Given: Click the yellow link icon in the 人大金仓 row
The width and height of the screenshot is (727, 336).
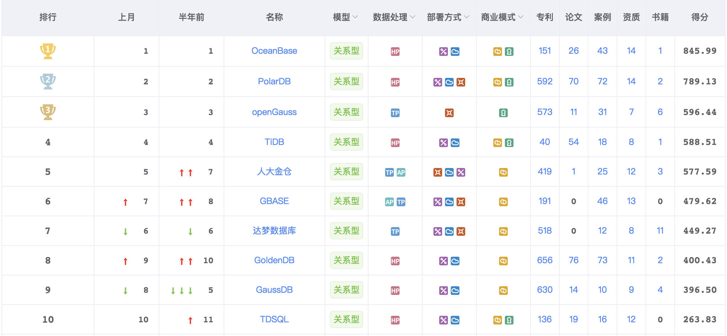Looking at the screenshot, I should pyautogui.click(x=503, y=172).
